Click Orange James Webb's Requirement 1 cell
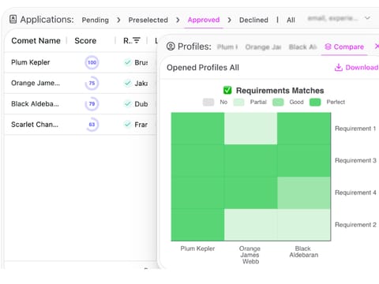Image resolution: width=379 pixels, height=284 pixels. pyautogui.click(x=251, y=129)
